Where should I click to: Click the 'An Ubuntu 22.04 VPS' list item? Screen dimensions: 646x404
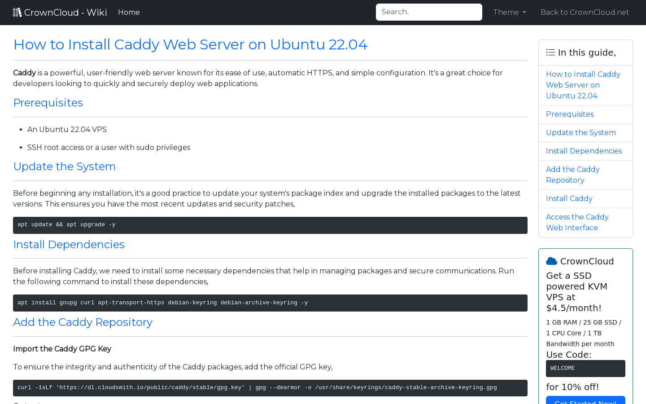[67, 130]
